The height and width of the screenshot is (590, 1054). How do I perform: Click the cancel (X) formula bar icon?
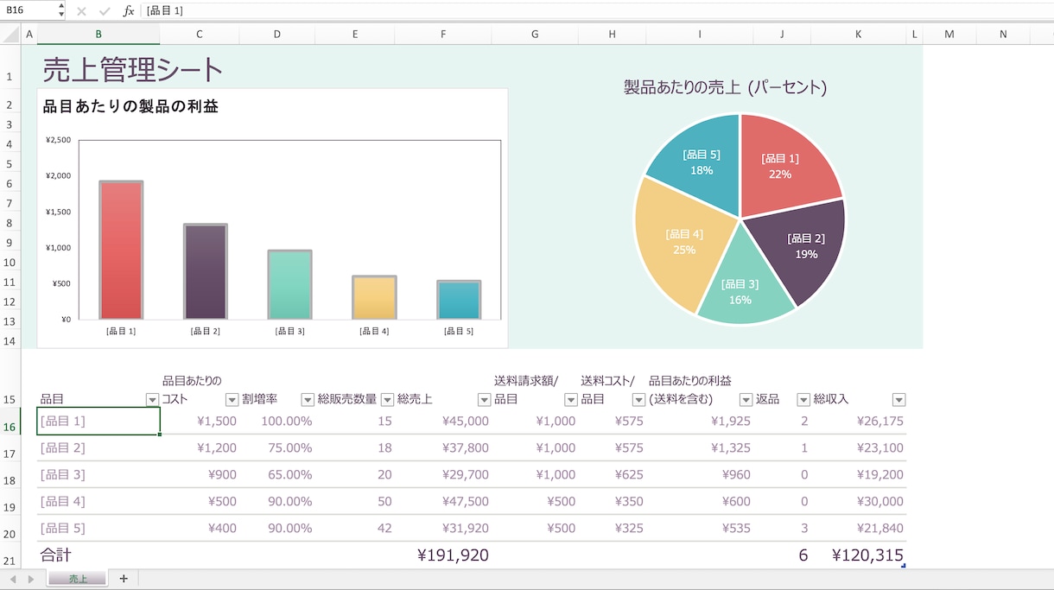tap(81, 11)
